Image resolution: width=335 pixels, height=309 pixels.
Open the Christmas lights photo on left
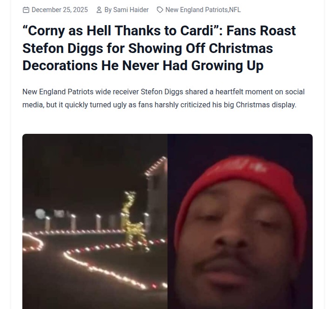coord(95,221)
